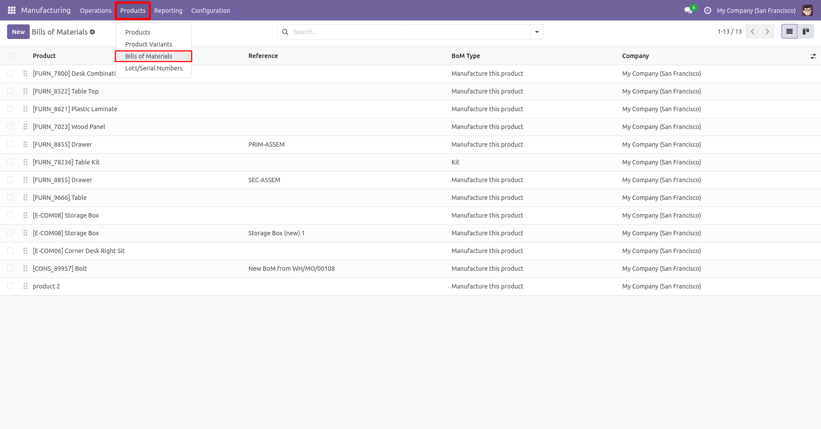The image size is (821, 429).
Task: Open the apps grid home menu icon
Action: coord(12,10)
